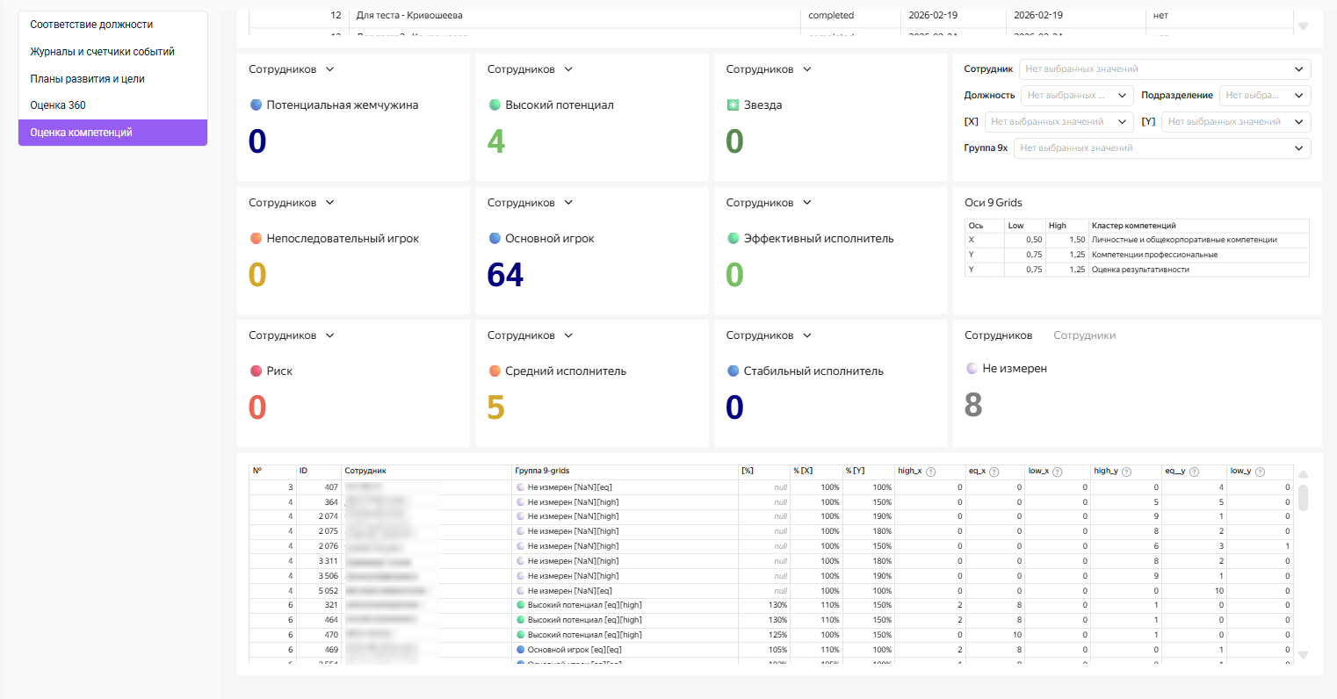This screenshot has width=1337, height=699.
Task: Click the red circle icon beside Риск
Action: 257,371
